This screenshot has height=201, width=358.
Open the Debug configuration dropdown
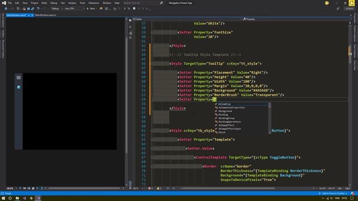tap(57, 9)
